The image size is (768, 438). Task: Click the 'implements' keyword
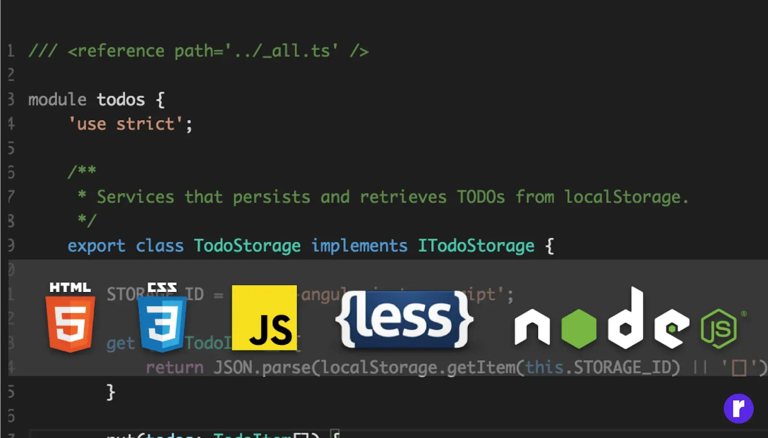click(x=359, y=246)
